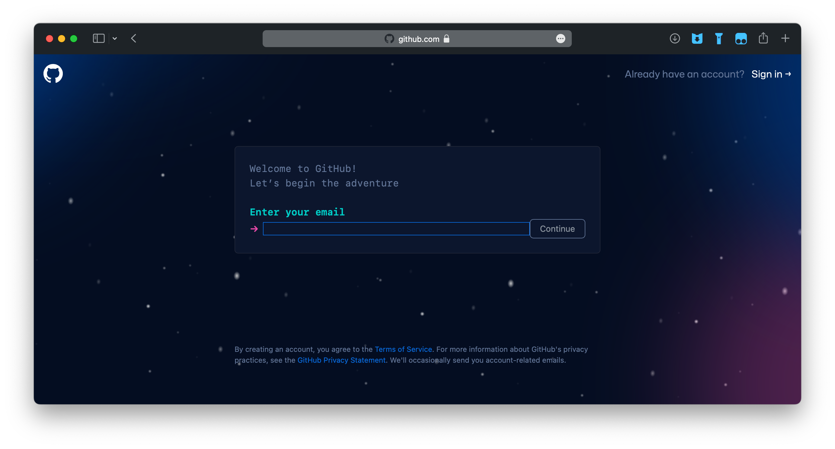Screen dimensions: 835x449
Task: Click the flashlight extension icon
Action: point(719,39)
